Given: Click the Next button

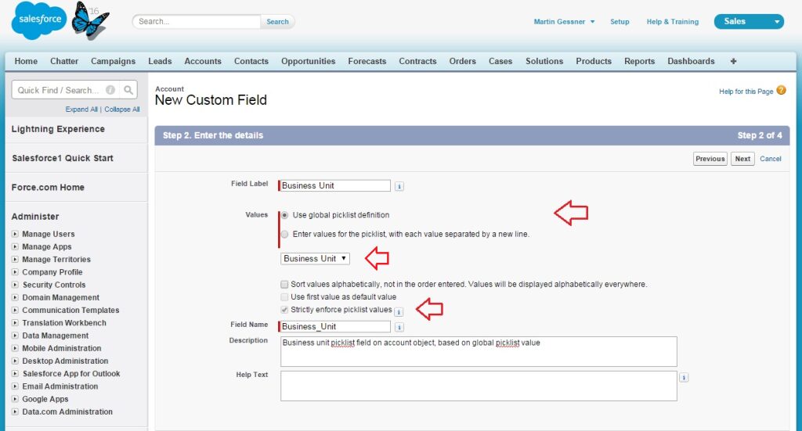Looking at the screenshot, I should 742,159.
